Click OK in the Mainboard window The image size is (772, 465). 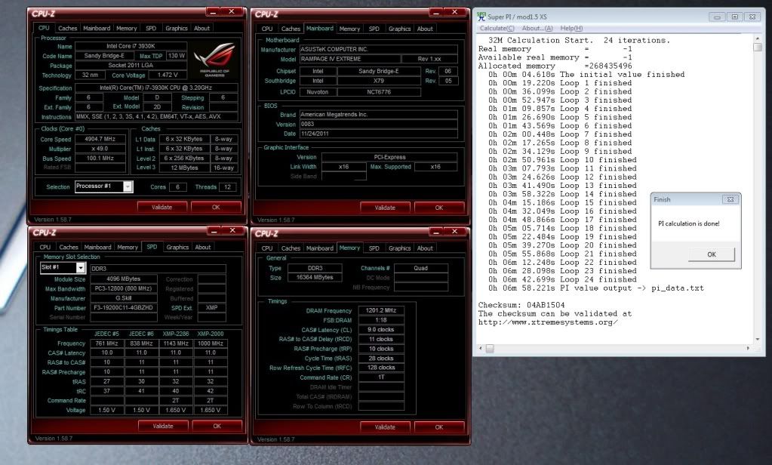click(x=438, y=208)
